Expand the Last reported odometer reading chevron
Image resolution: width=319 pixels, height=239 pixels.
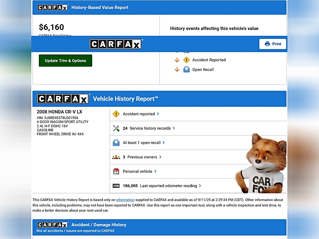200,186
